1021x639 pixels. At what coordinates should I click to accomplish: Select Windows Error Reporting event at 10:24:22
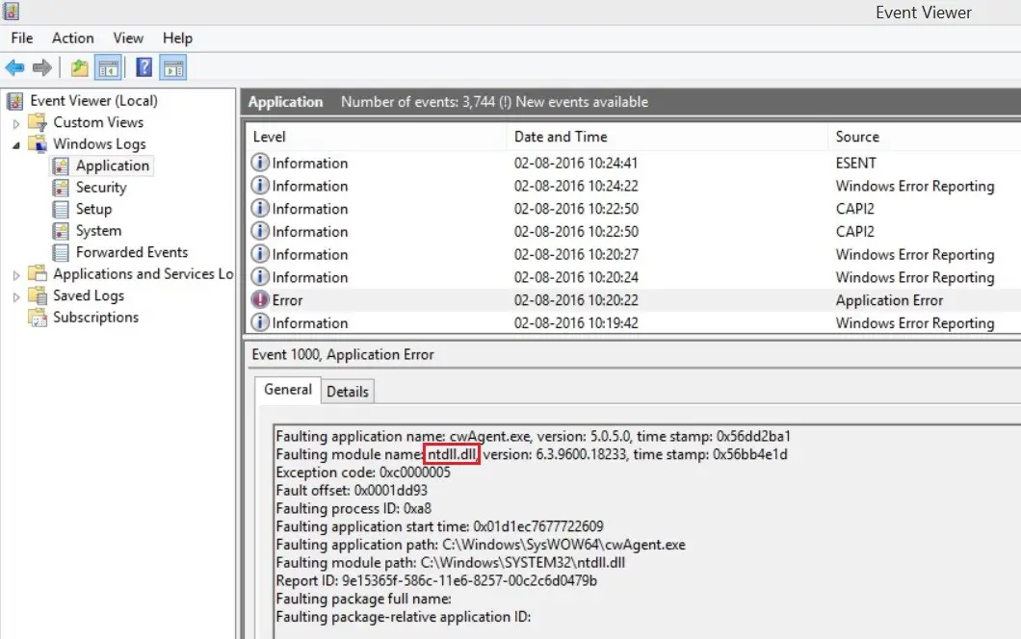634,186
